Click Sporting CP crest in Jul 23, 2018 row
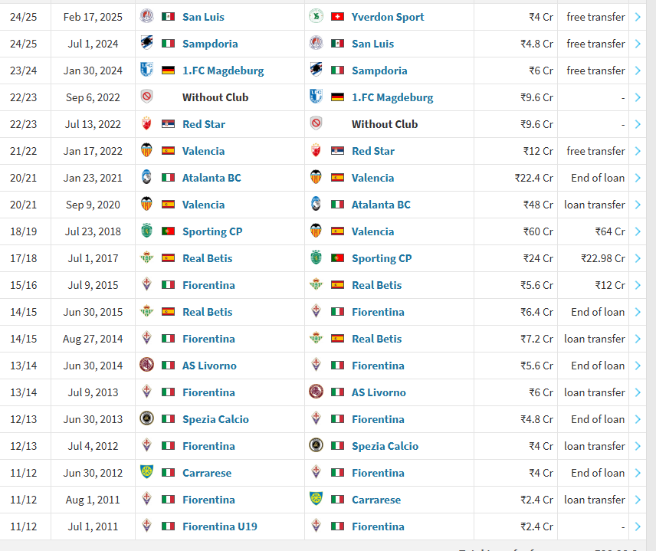Screen dimensions: 656x551 click(146, 231)
